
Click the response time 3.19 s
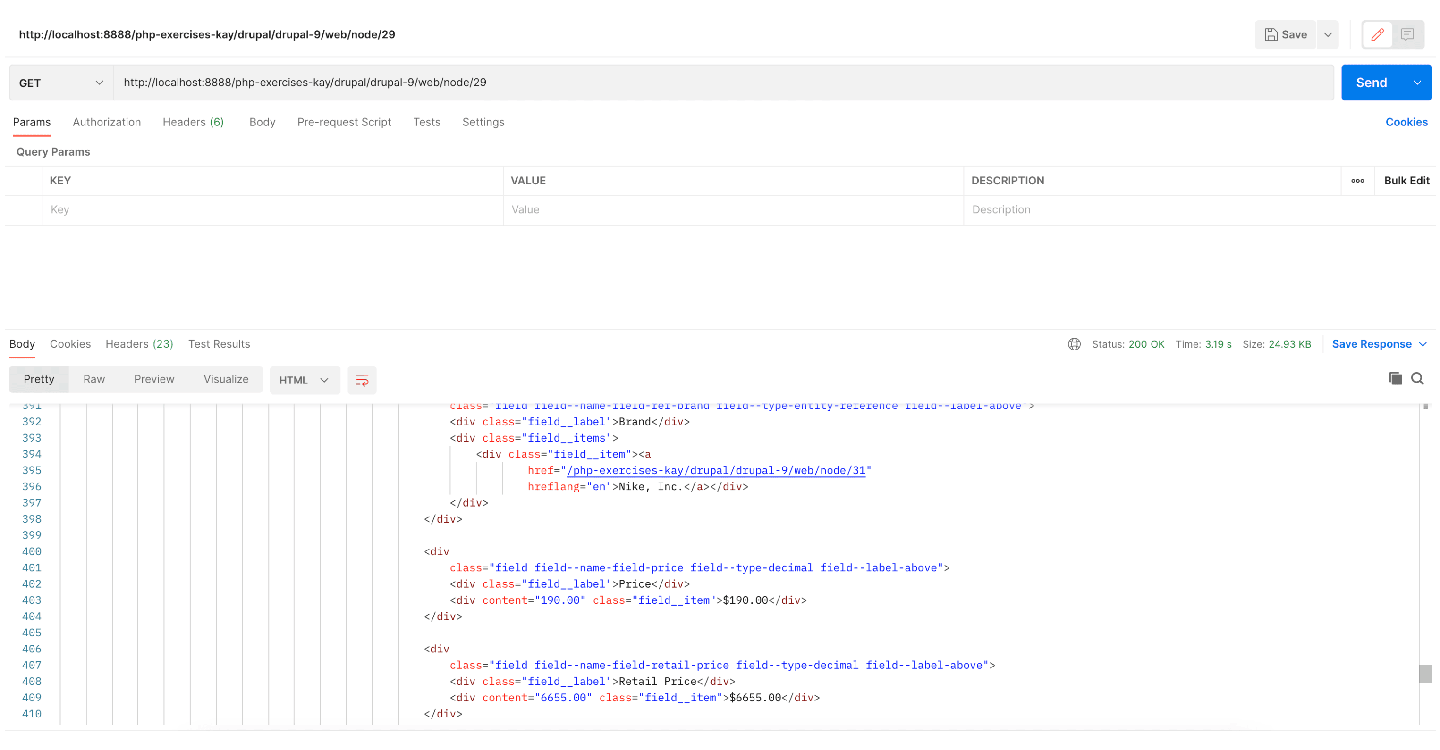[1218, 344]
